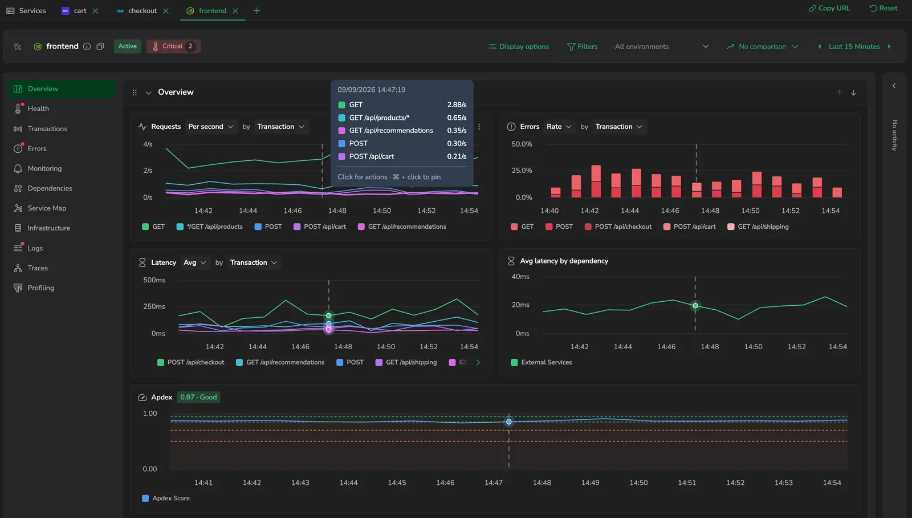Open Avg dropdown in Latency chart
This screenshot has width=912, height=518.
point(194,263)
